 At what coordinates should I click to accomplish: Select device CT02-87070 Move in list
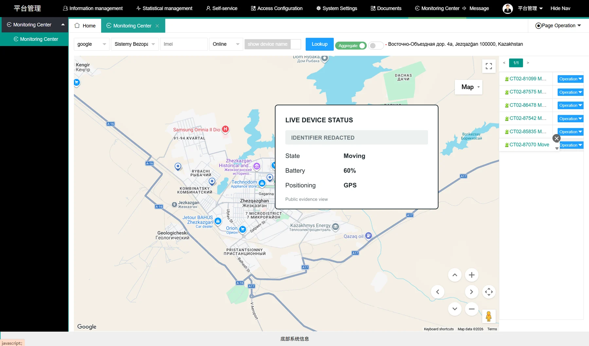tap(527, 145)
